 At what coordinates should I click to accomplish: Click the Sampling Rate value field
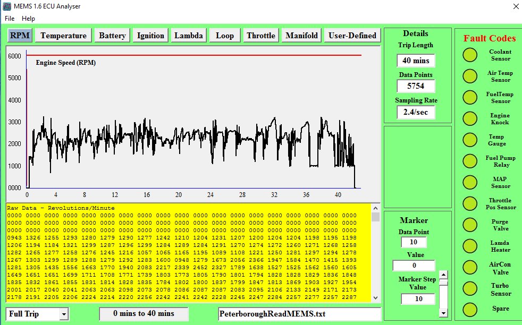(416, 112)
